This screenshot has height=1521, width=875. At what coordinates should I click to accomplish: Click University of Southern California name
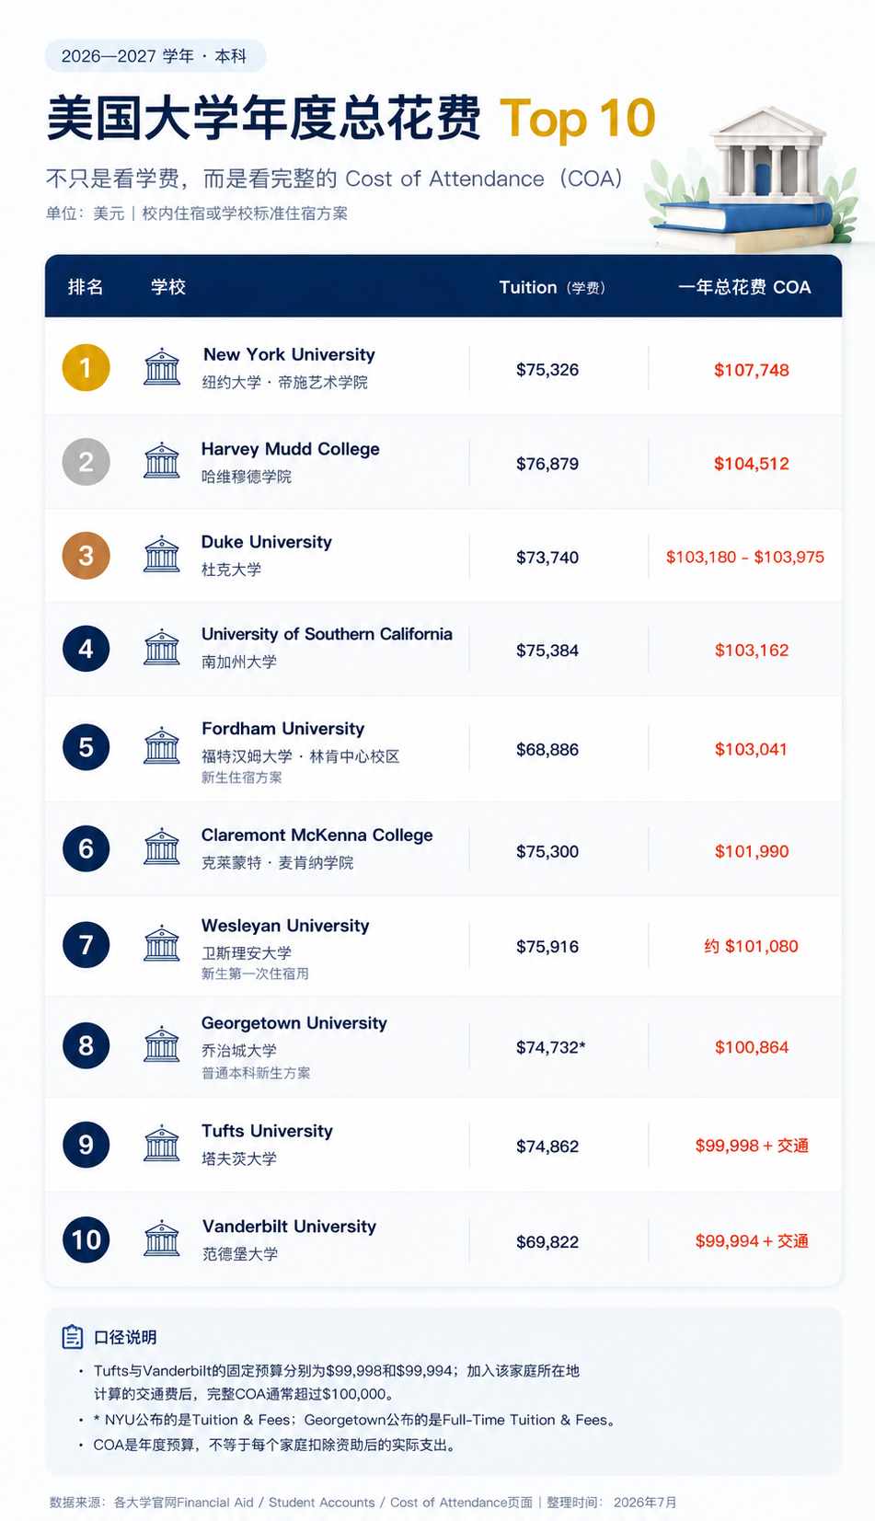pos(327,634)
